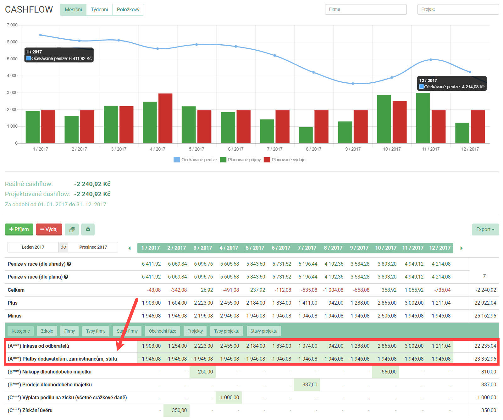Open the Leden 2017 start date picker
Screen dimensions: 503x420
pyautogui.click(x=33, y=247)
